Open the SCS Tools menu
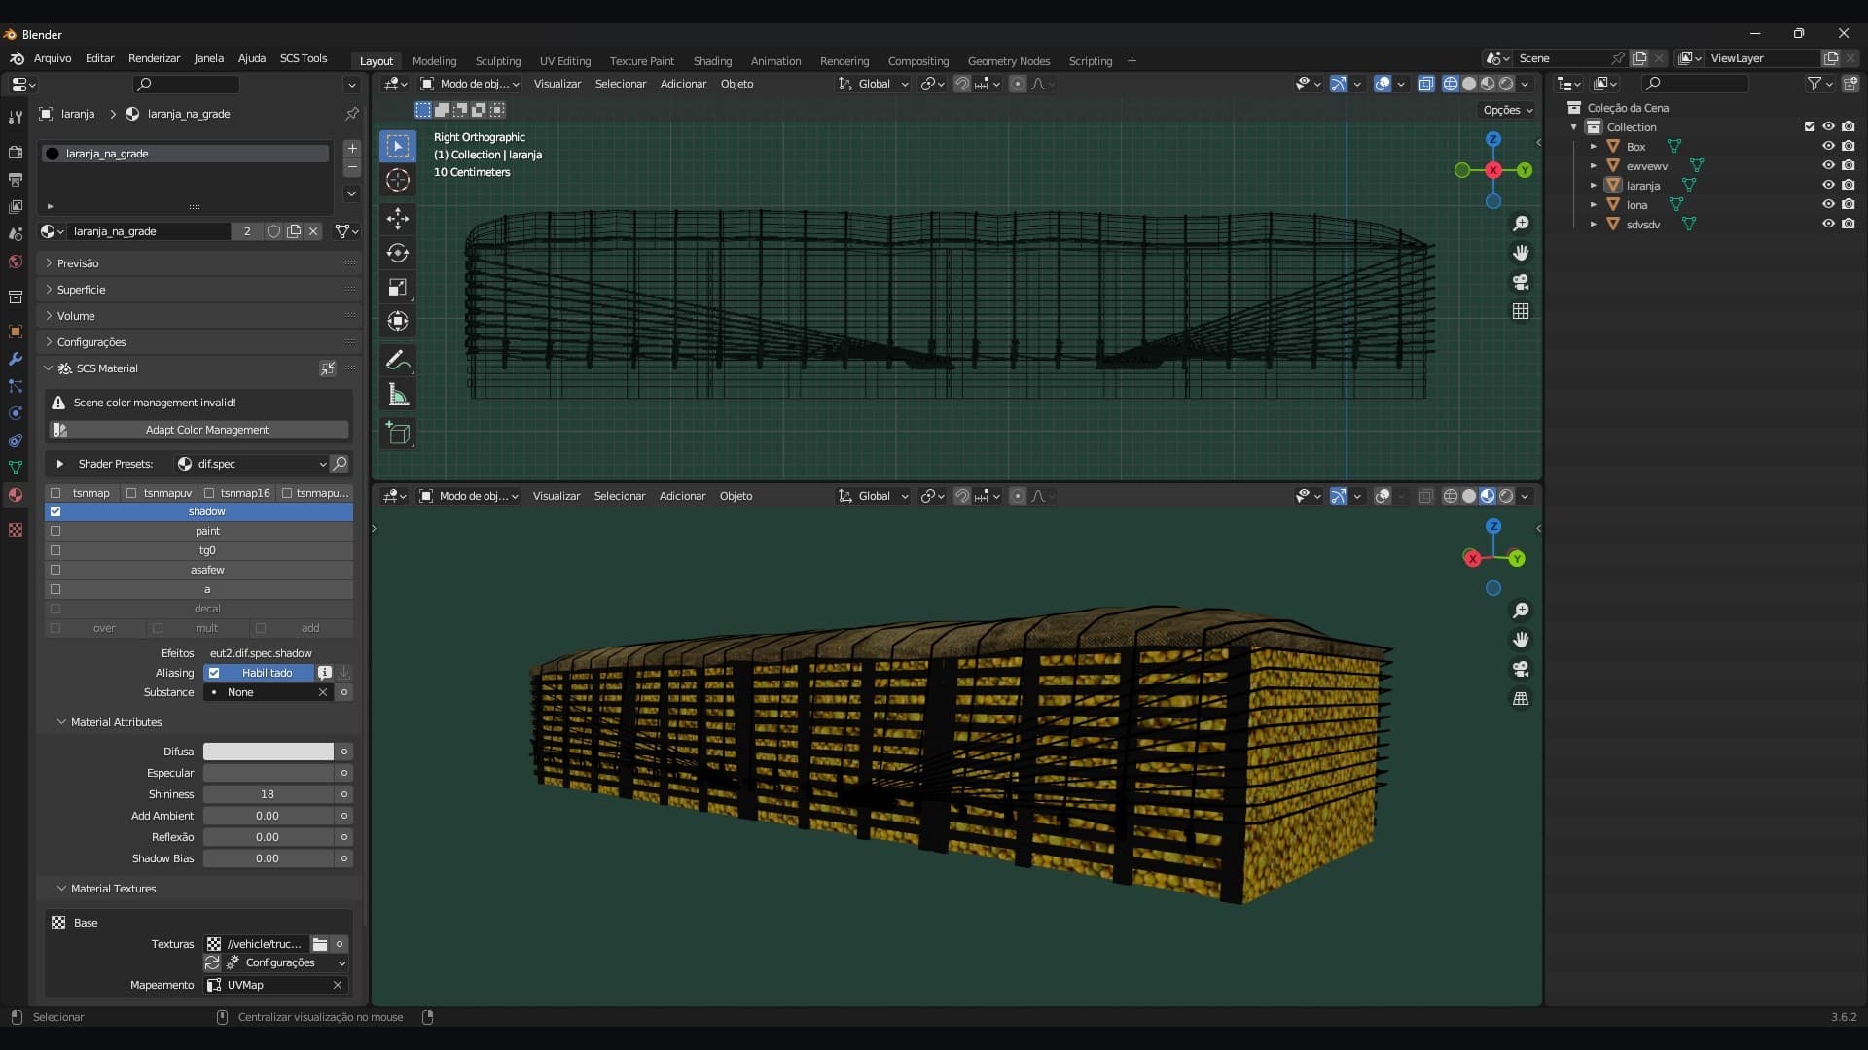 tap(304, 58)
